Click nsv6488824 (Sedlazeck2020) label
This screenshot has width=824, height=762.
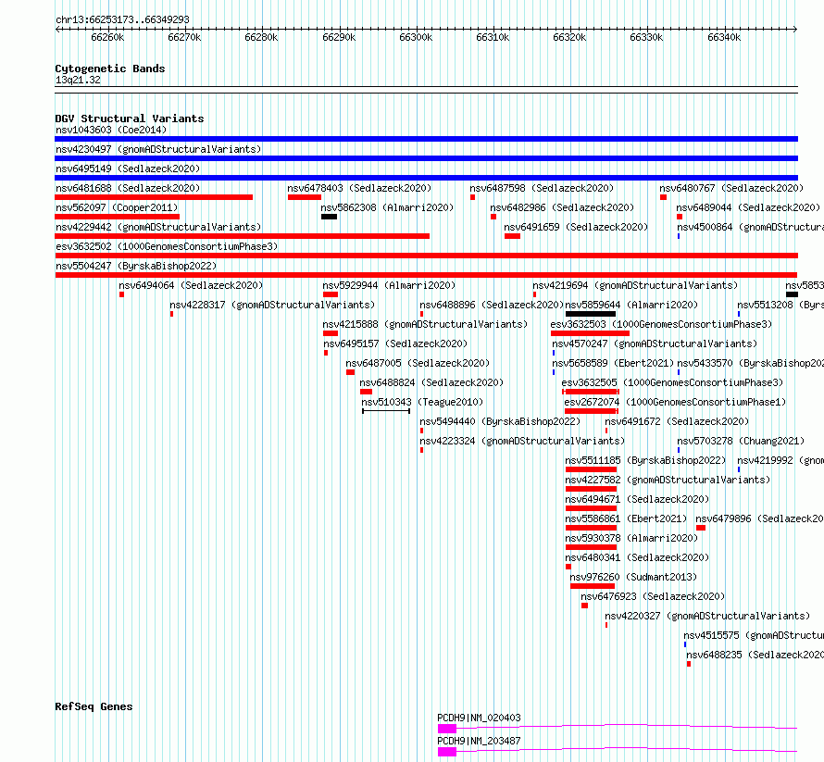coord(431,382)
